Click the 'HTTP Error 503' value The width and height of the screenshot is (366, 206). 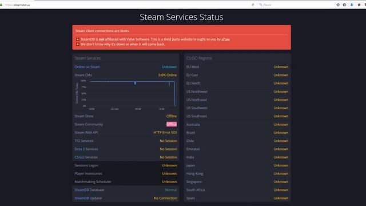165,132
